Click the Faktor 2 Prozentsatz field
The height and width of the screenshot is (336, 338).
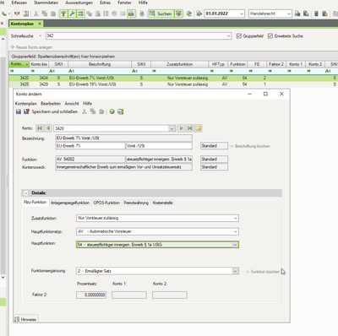pos(91,295)
